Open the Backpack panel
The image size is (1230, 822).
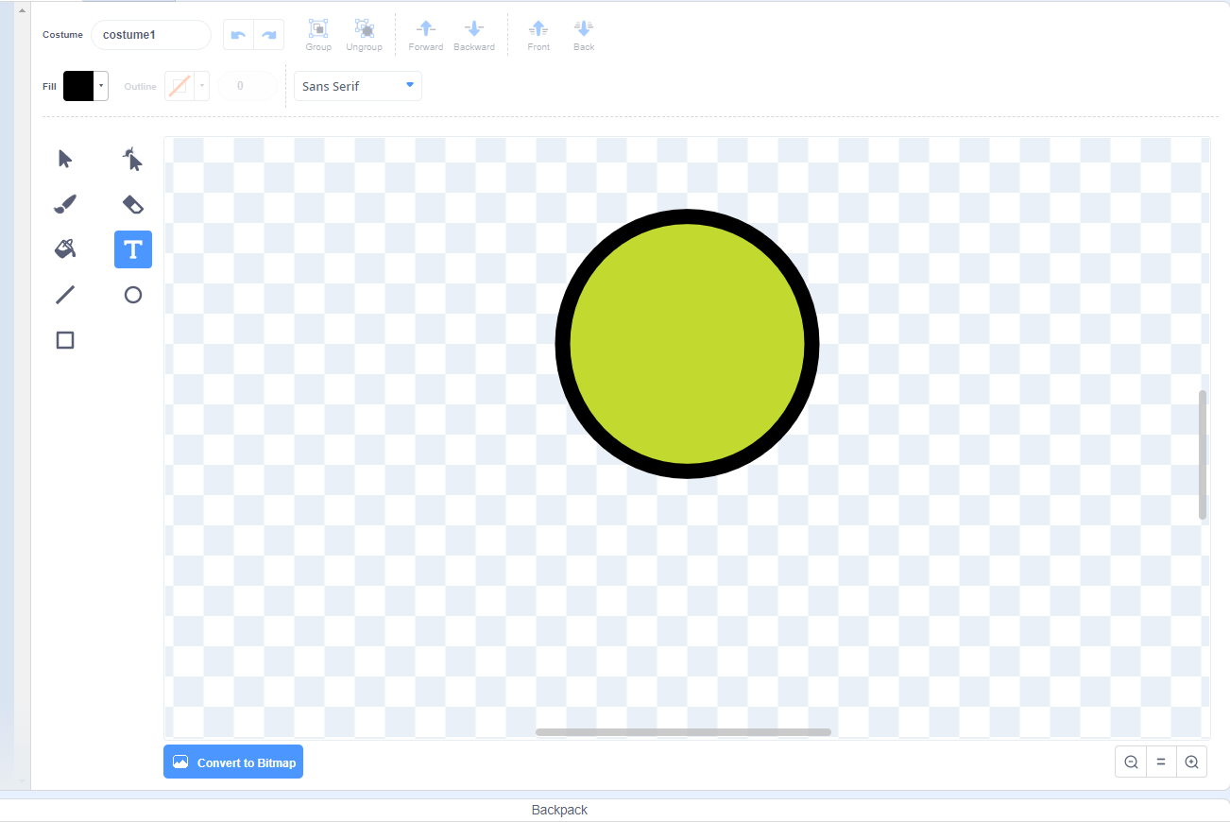point(558,810)
